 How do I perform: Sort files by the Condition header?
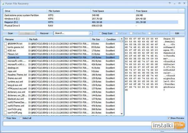pos(112,40)
